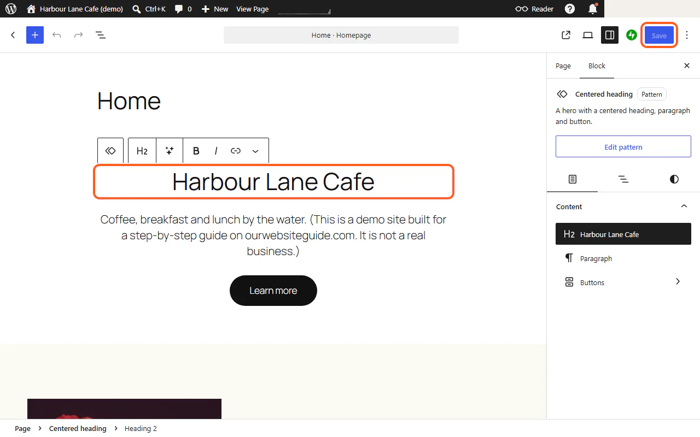Open the New content menu

tap(215, 9)
